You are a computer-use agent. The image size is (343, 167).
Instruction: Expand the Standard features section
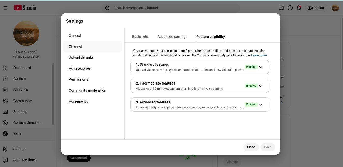coord(261,67)
